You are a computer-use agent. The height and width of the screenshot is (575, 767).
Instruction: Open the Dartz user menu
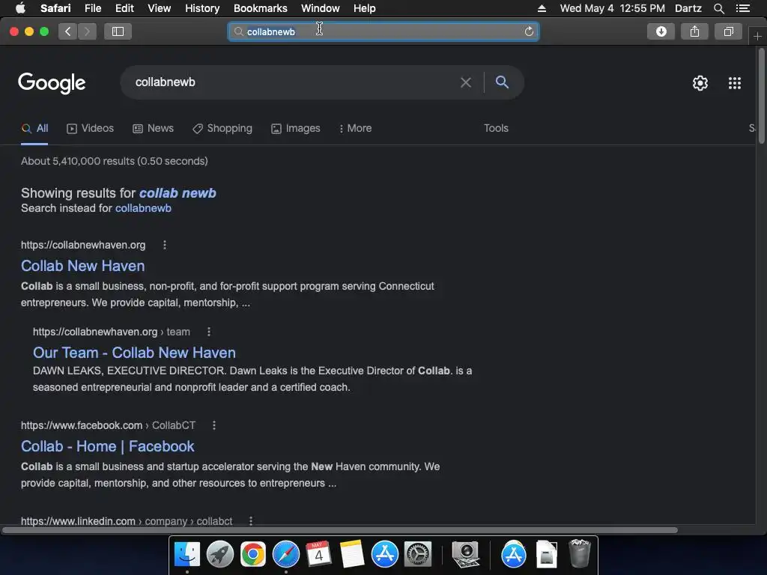pyautogui.click(x=688, y=8)
